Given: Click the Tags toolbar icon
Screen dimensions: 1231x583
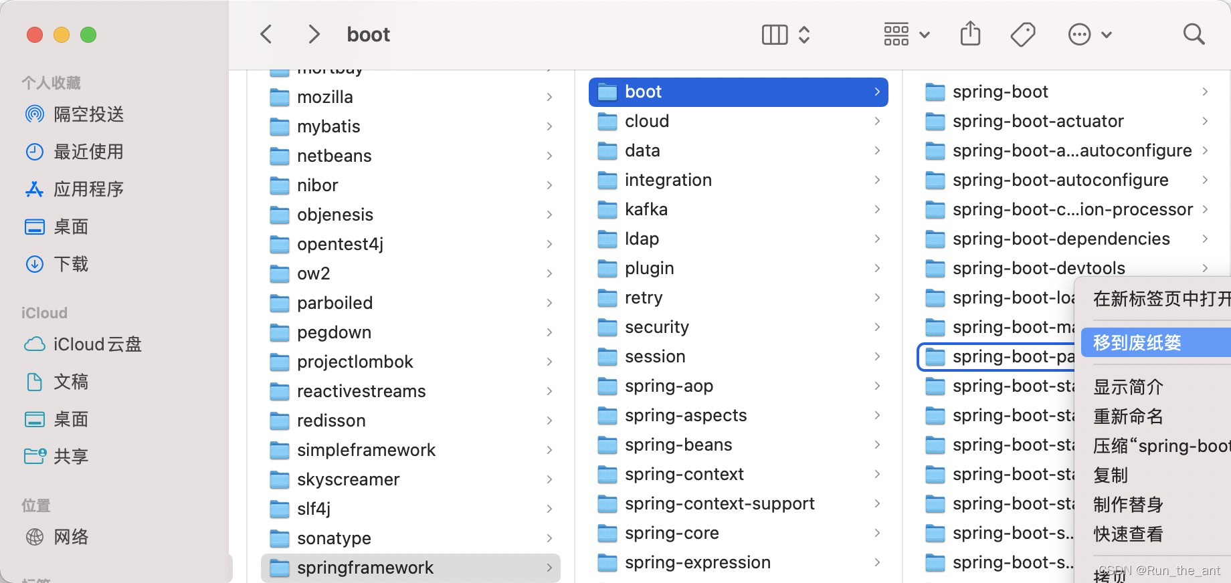Looking at the screenshot, I should tap(1023, 34).
